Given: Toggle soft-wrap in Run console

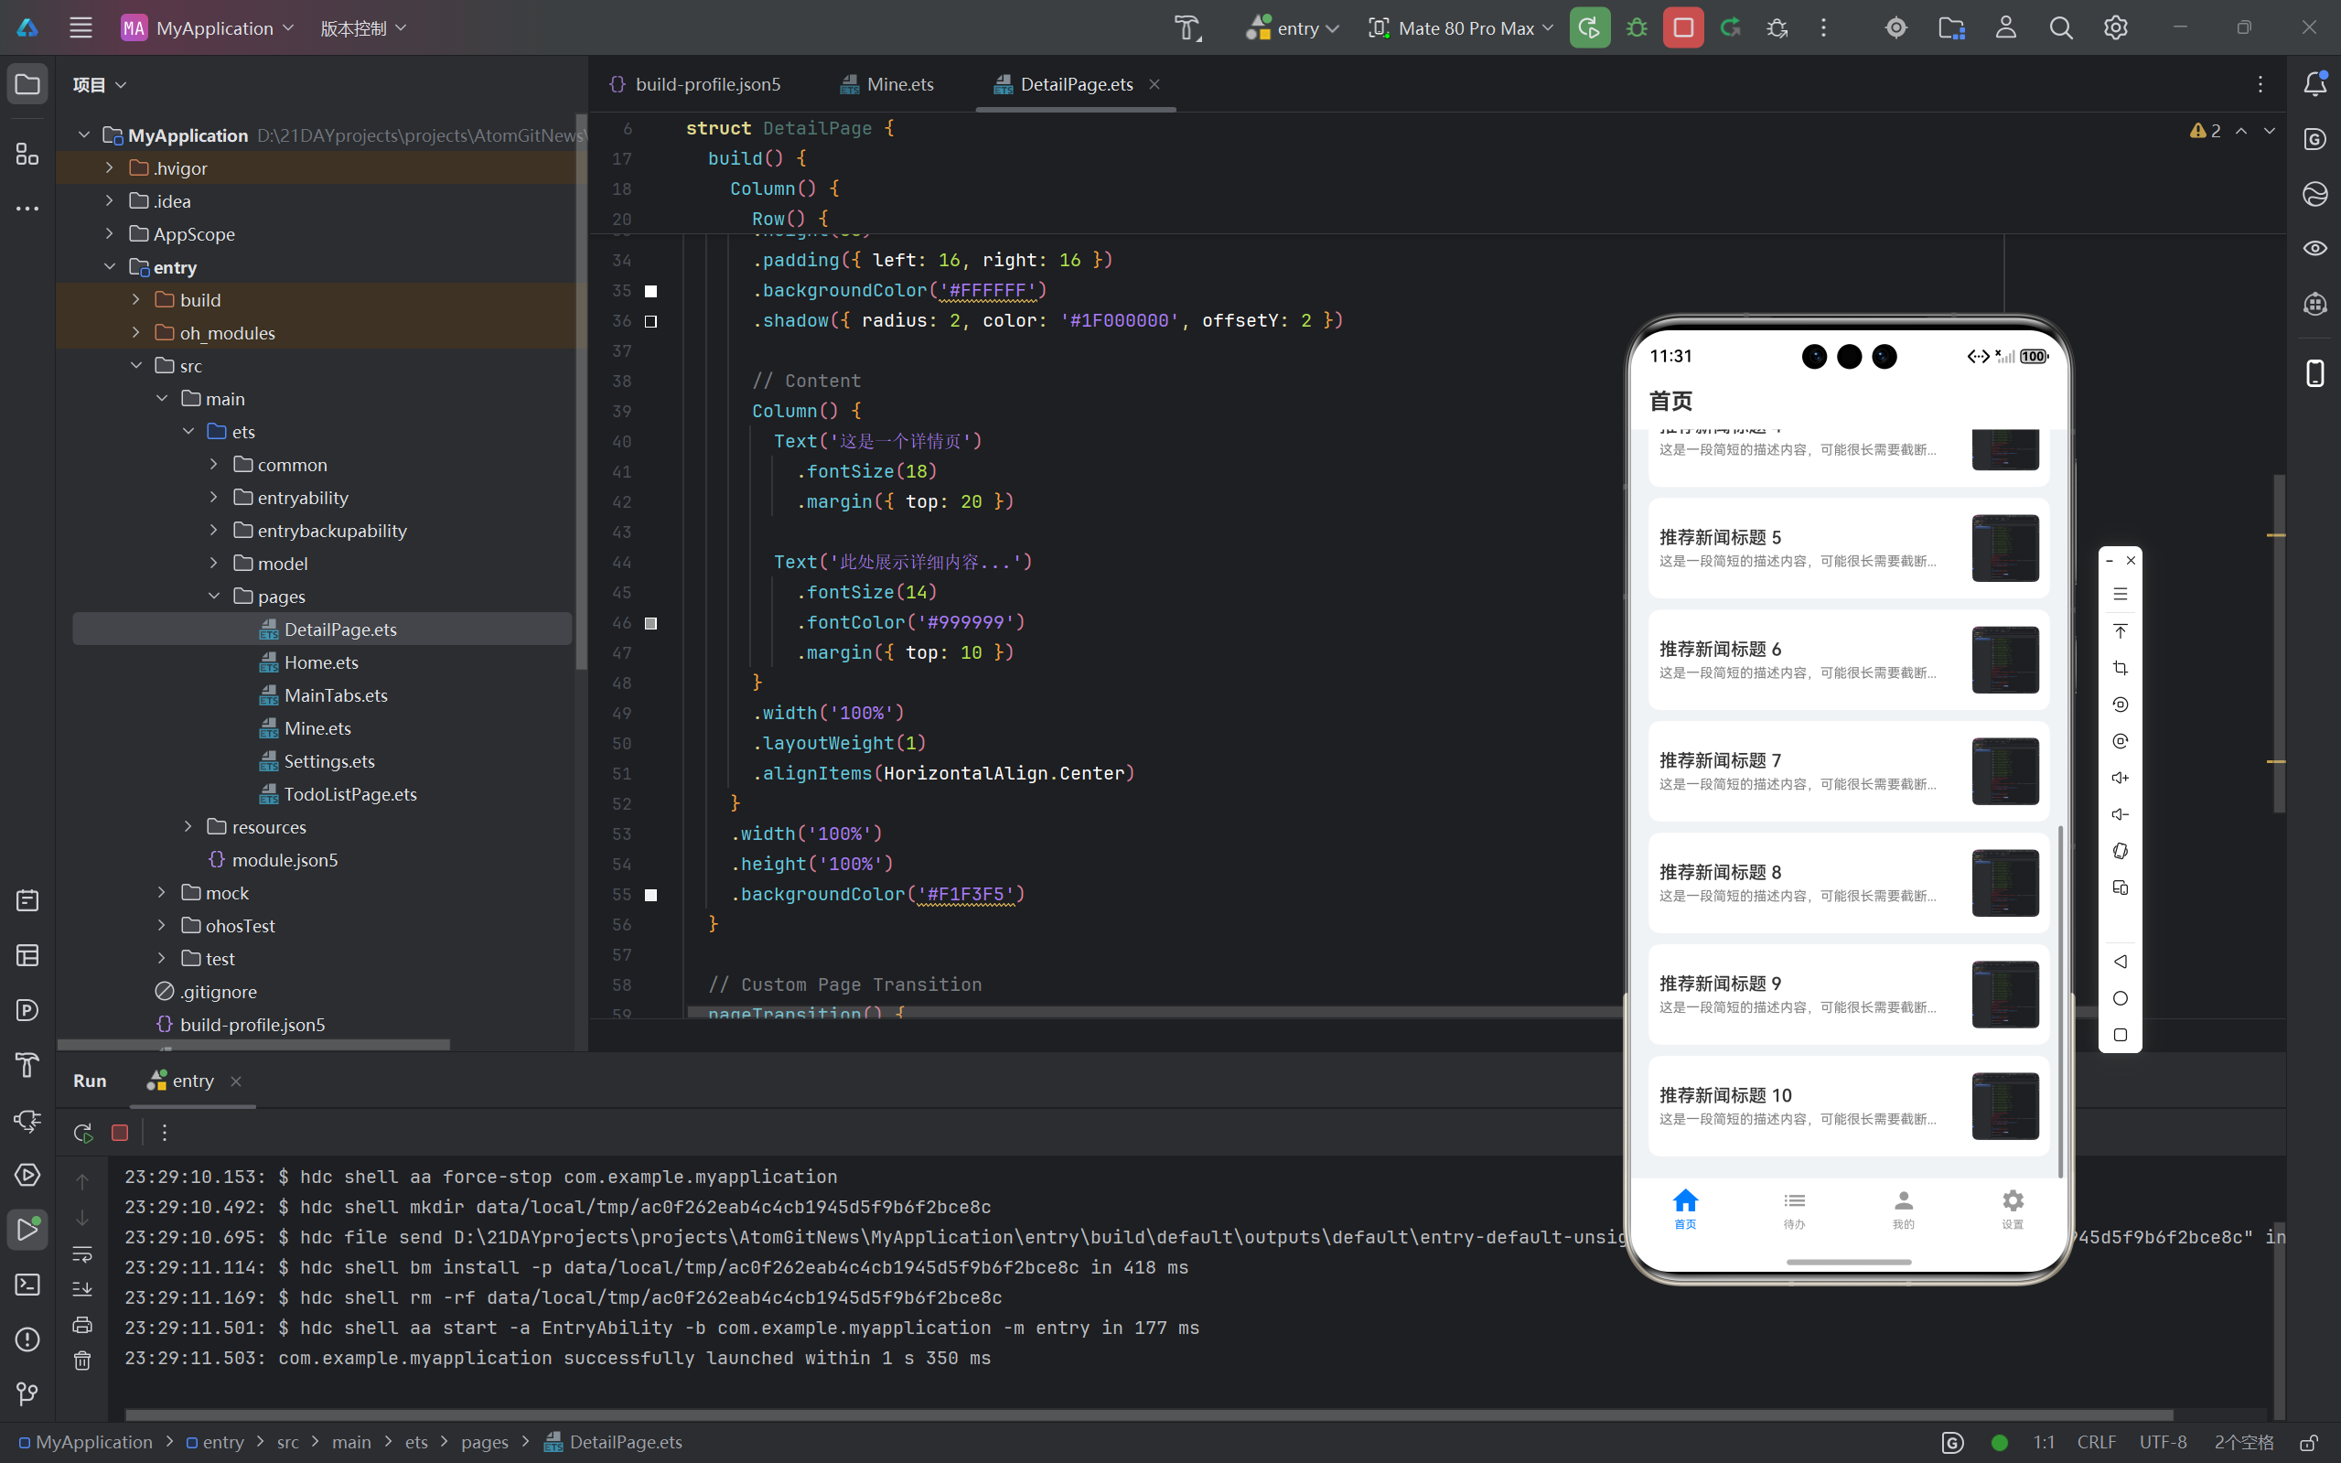Looking at the screenshot, I should click(82, 1254).
